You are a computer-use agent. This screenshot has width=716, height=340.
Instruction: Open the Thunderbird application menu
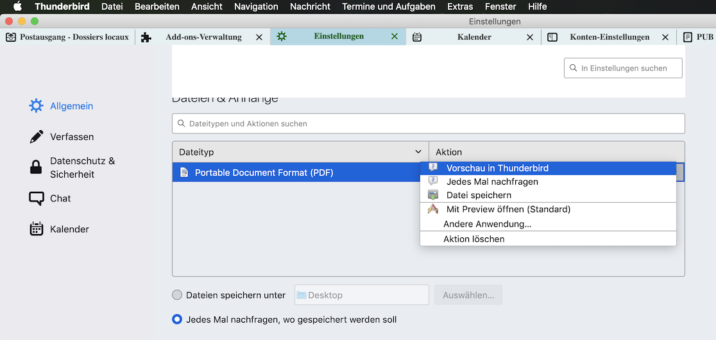62,6
